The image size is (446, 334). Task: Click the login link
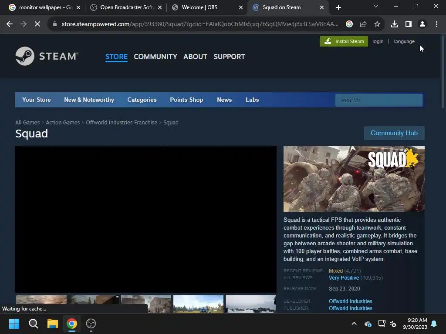tap(378, 41)
